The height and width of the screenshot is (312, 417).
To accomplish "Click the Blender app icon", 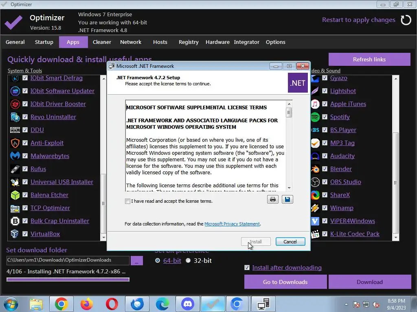I will pyautogui.click(x=315, y=169).
